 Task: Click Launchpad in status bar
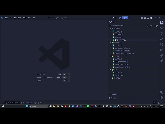(26, 103)
